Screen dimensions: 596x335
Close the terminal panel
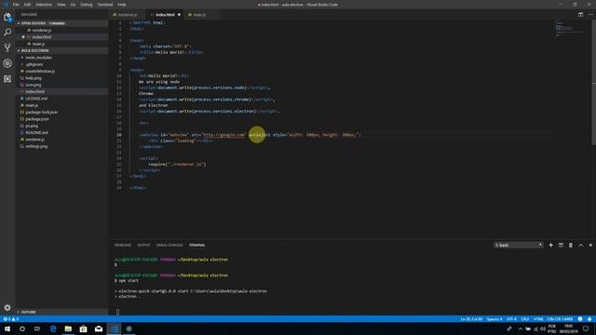pyautogui.click(x=590, y=246)
